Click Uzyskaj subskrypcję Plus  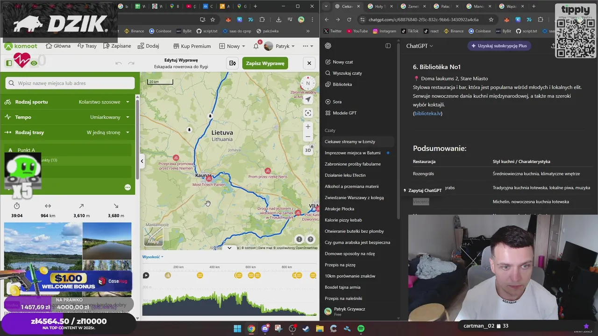499,46
